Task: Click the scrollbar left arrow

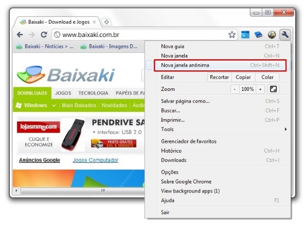Action: pos(16,191)
